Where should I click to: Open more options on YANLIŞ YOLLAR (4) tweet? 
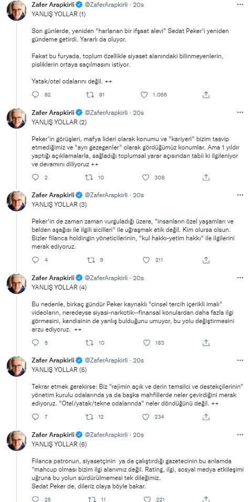point(240,277)
